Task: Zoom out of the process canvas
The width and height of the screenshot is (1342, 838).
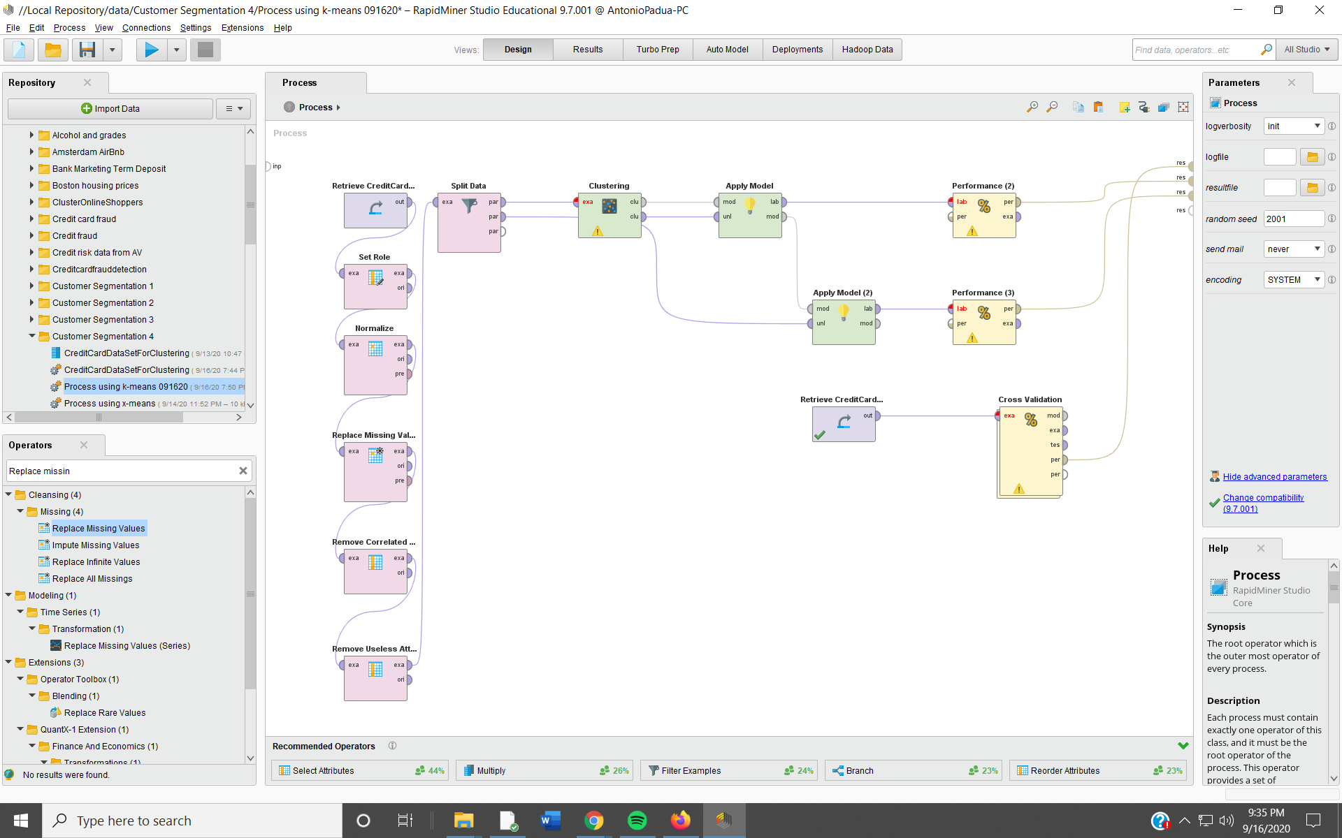Action: coord(1053,107)
